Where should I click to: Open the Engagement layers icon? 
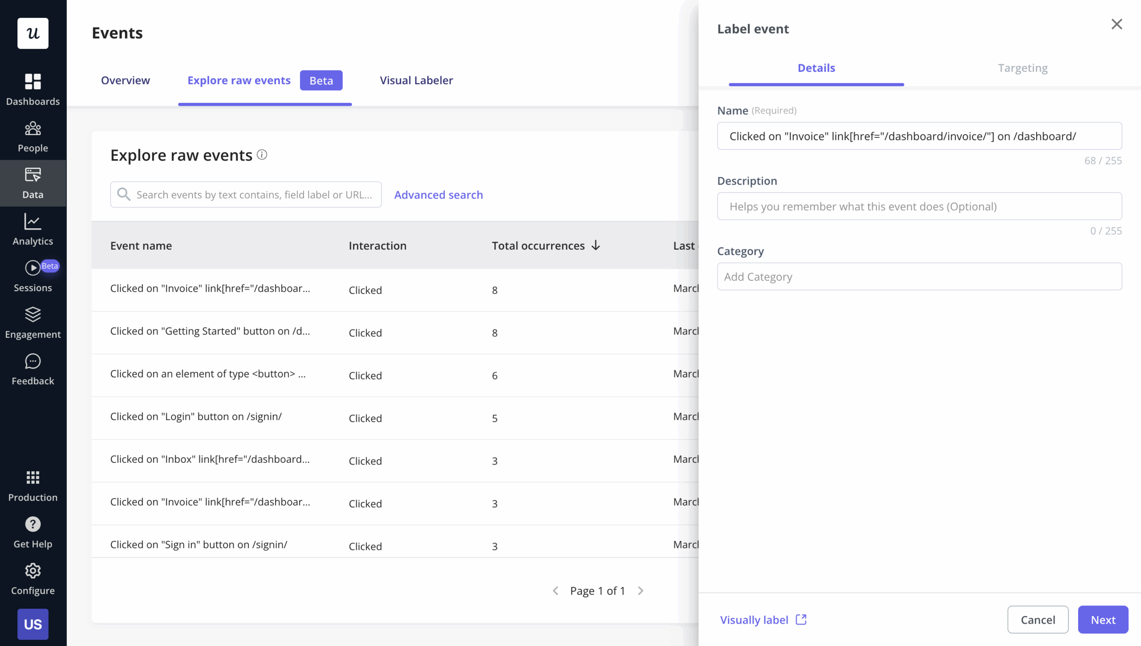point(33,315)
